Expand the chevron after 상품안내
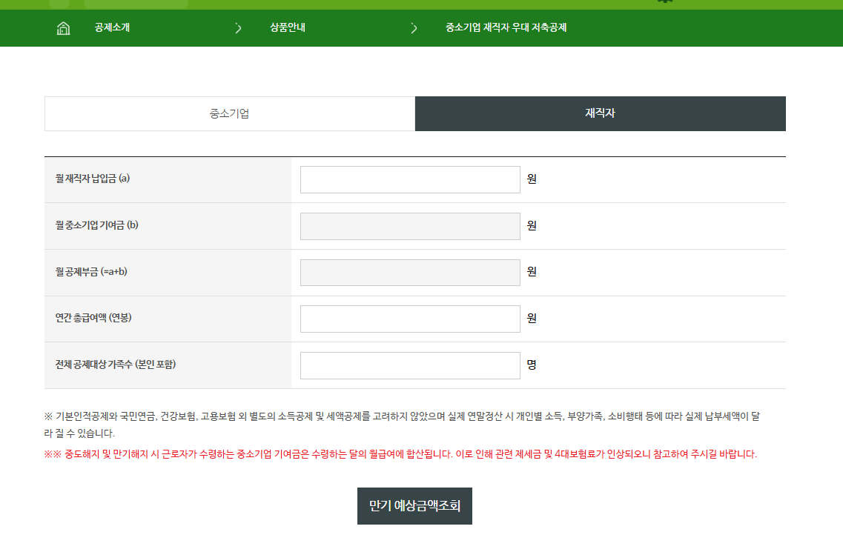This screenshot has height=552, width=843. 414,28
